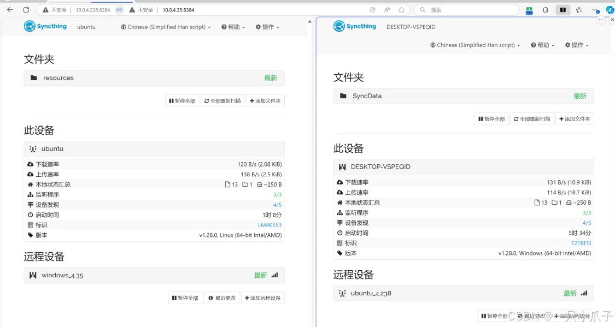Viewport: 615px width, 327px height.
Task: Open the browser favorites list icon
Action: 579,10
